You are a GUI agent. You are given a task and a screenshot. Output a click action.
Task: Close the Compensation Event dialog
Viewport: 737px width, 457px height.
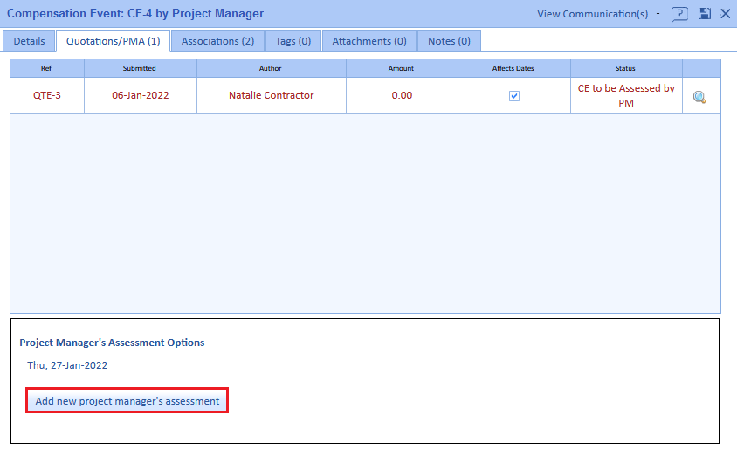tap(725, 14)
